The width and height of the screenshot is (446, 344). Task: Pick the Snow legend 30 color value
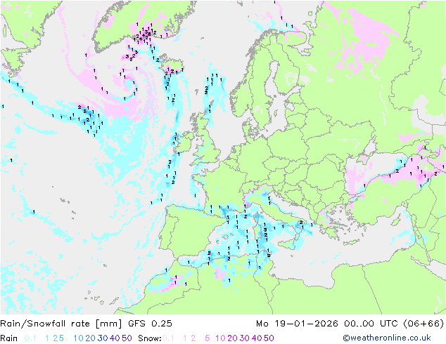pyautogui.click(x=245, y=338)
